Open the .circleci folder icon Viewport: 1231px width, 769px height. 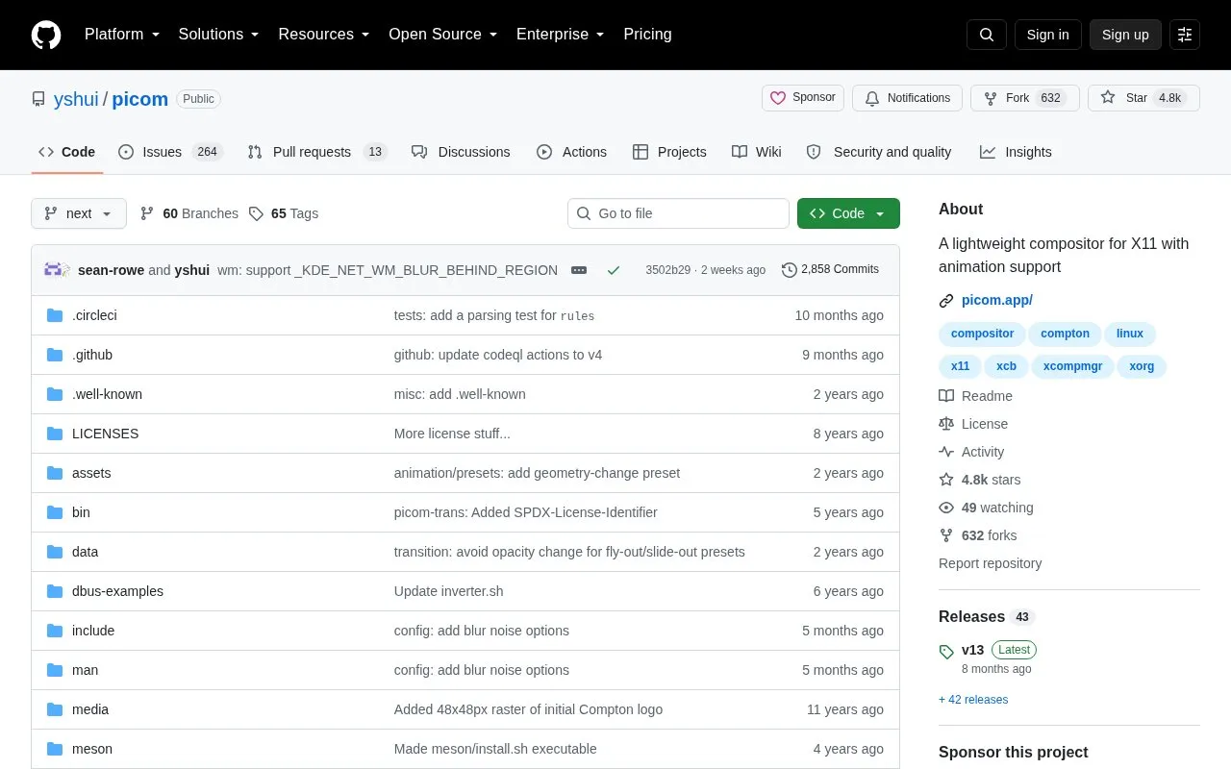pos(55,315)
